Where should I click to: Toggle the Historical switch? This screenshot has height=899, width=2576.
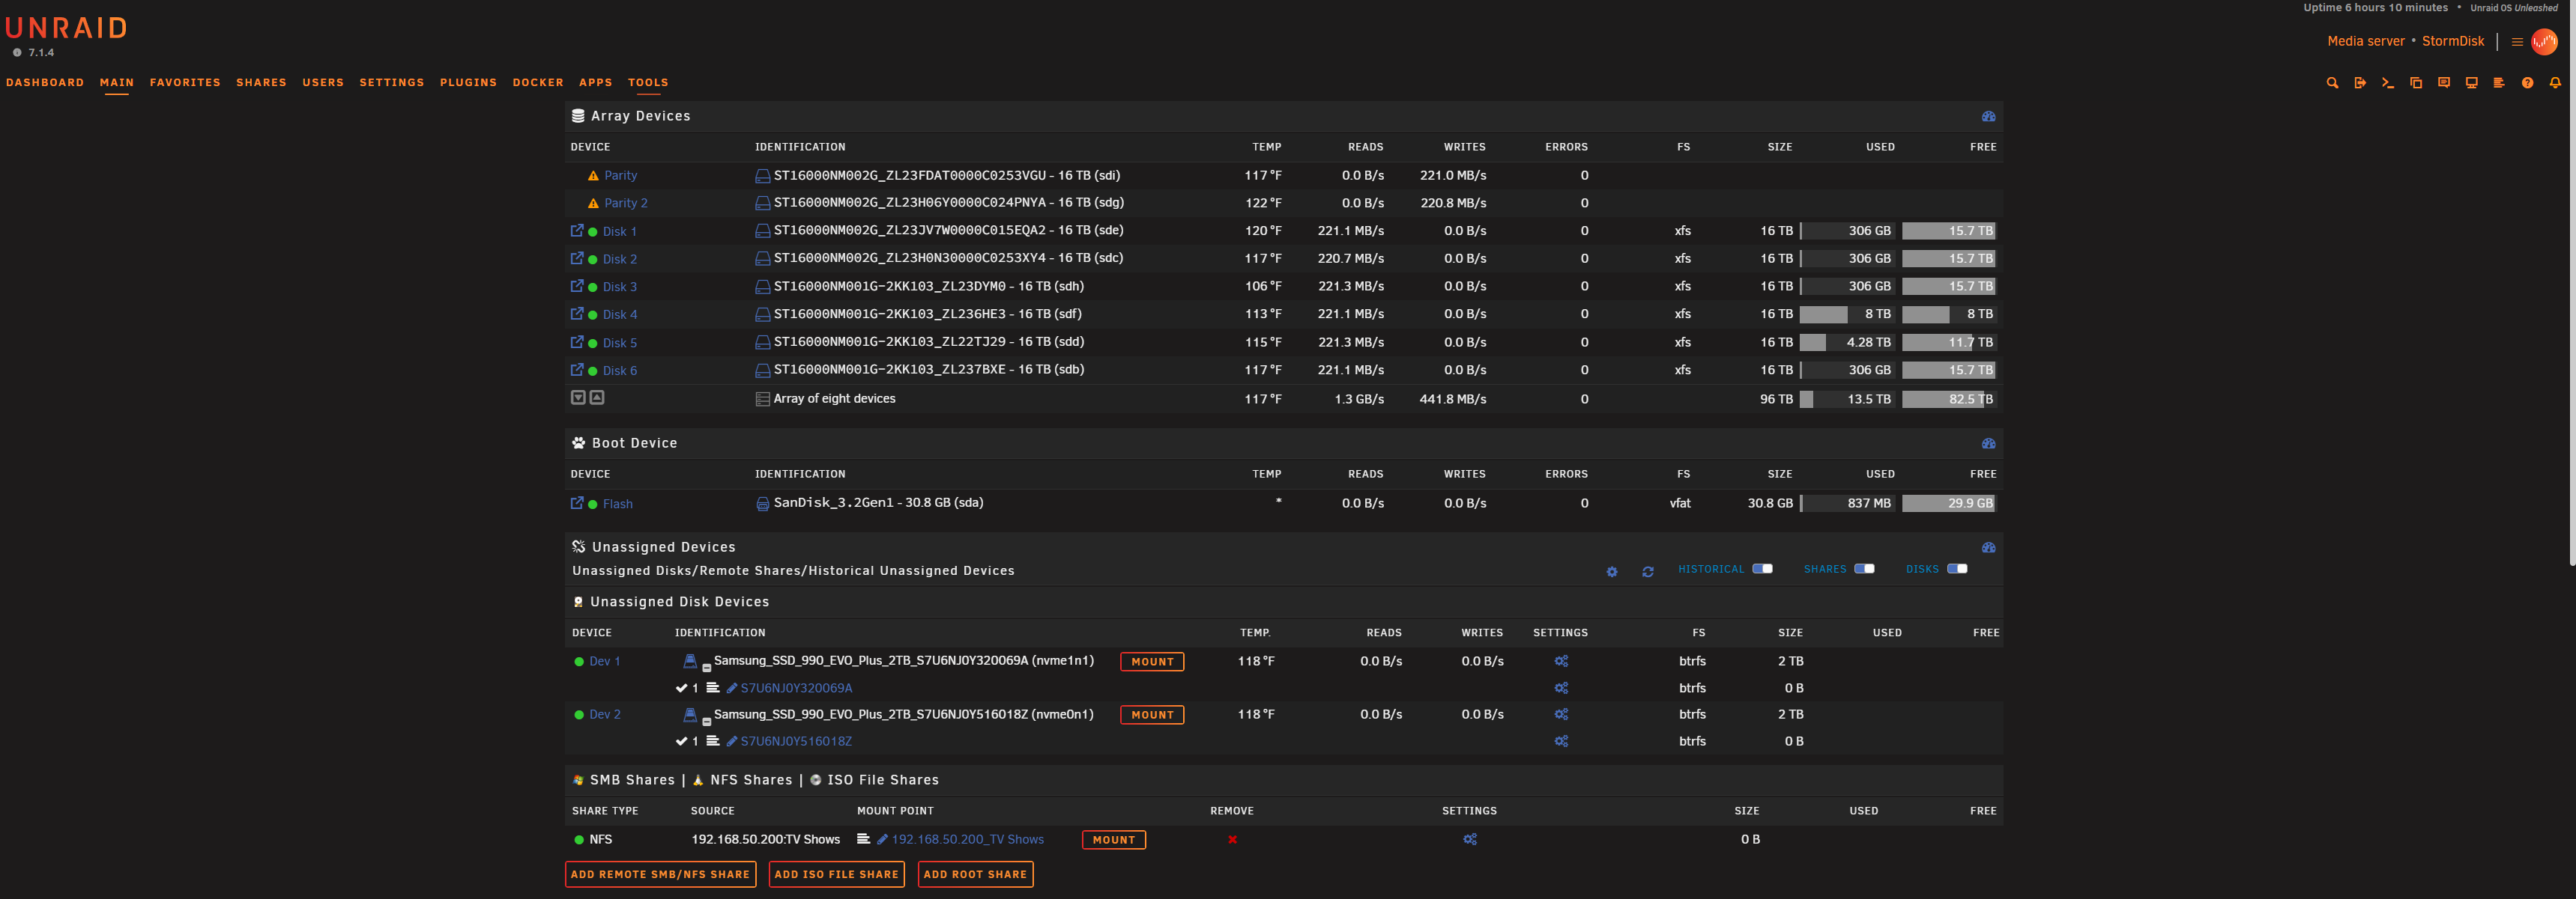click(x=1762, y=570)
